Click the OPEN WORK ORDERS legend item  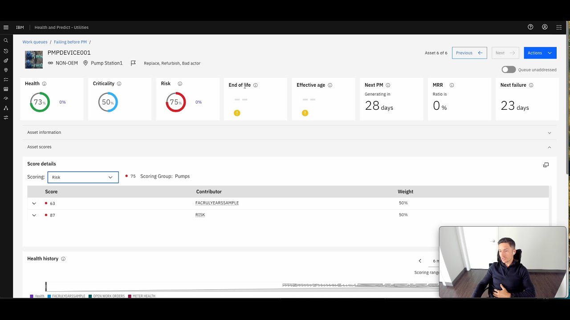106,296
